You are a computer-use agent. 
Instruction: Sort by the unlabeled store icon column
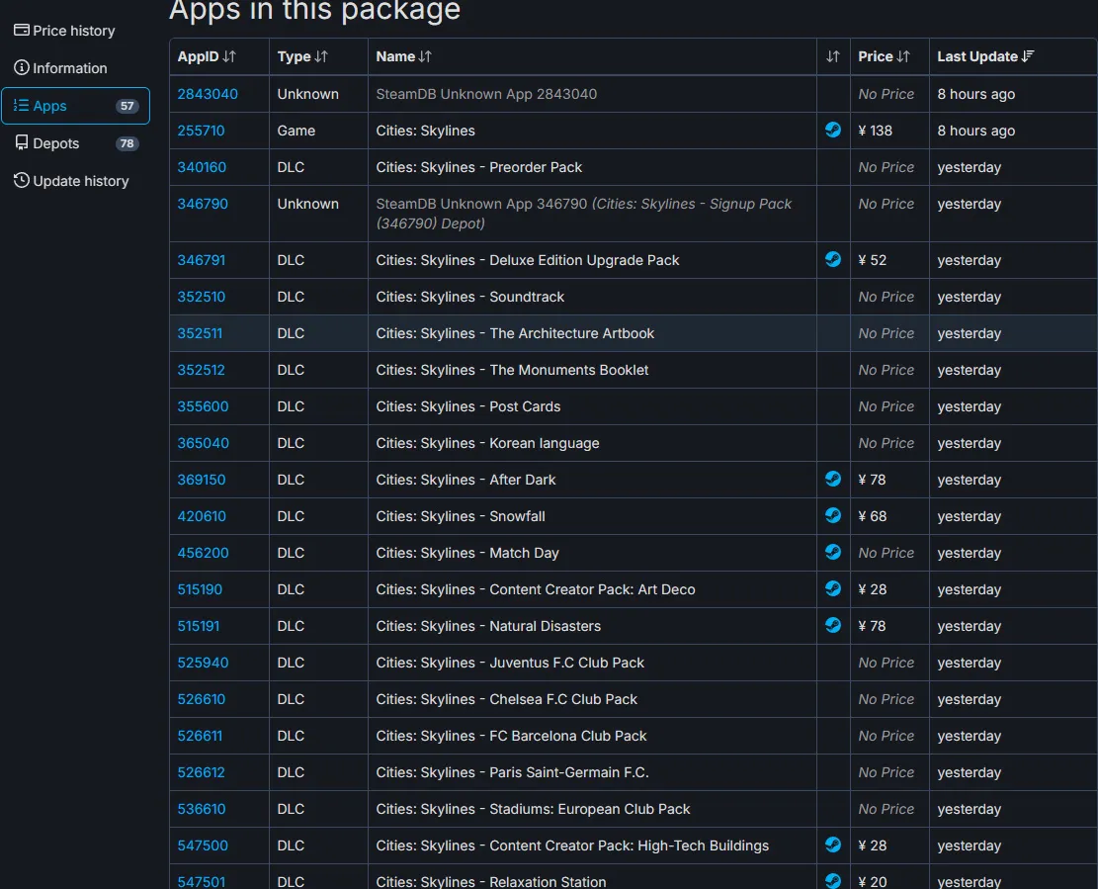pyautogui.click(x=833, y=56)
